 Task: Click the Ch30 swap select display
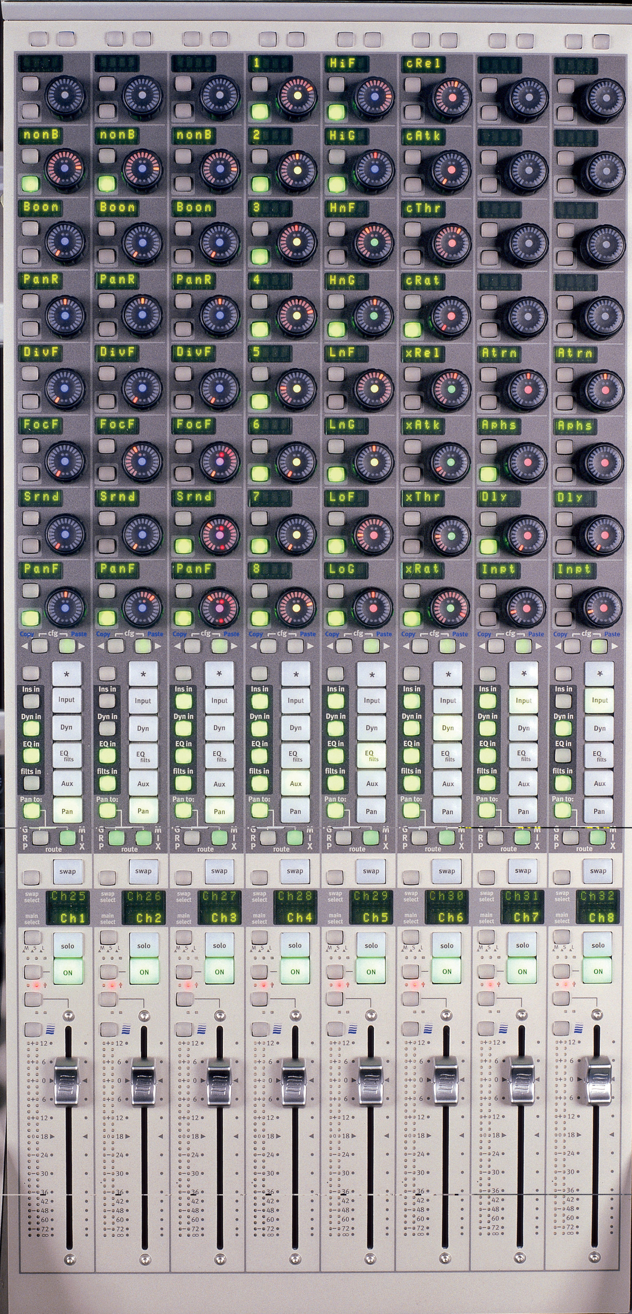(x=447, y=897)
